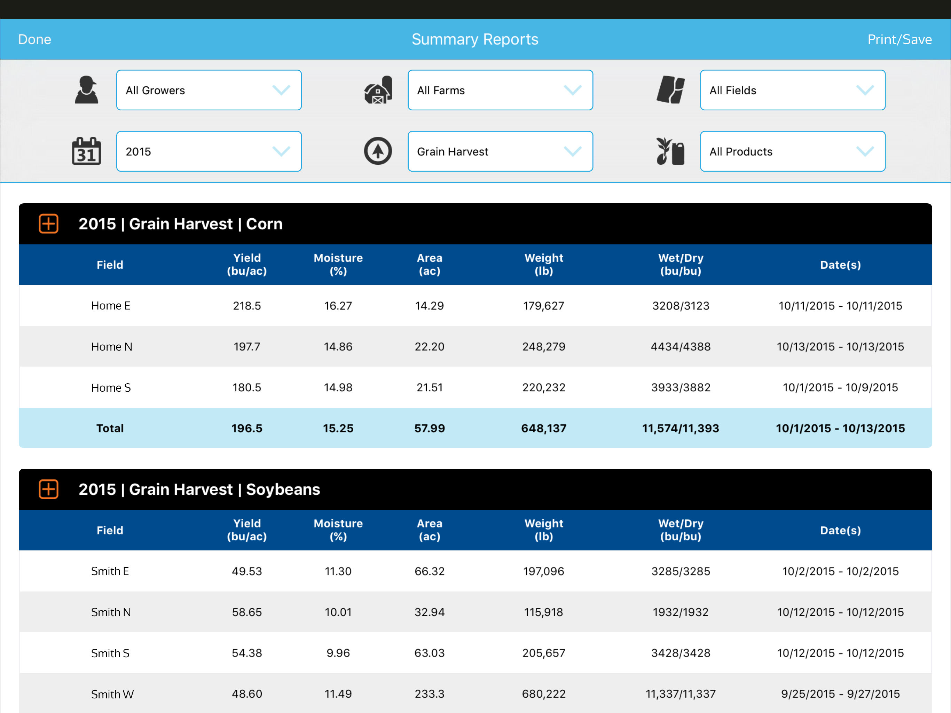The image size is (951, 713).
Task: Select the Home S field row
Action: (x=475, y=387)
